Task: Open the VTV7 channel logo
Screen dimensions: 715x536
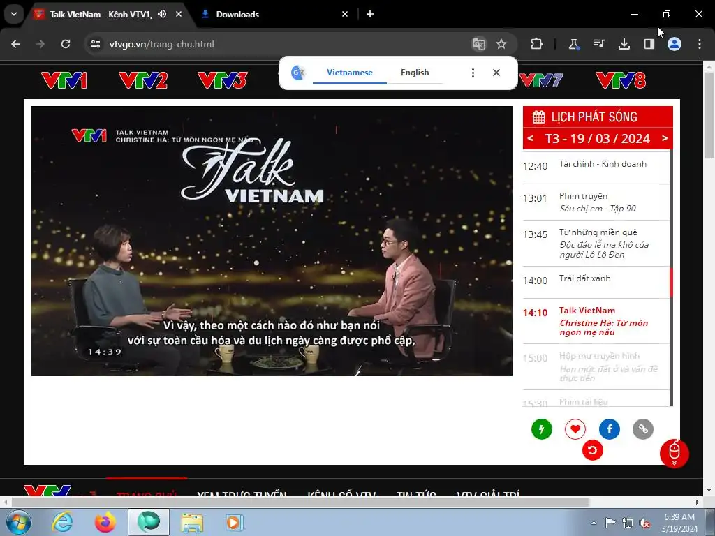Action: (541, 81)
